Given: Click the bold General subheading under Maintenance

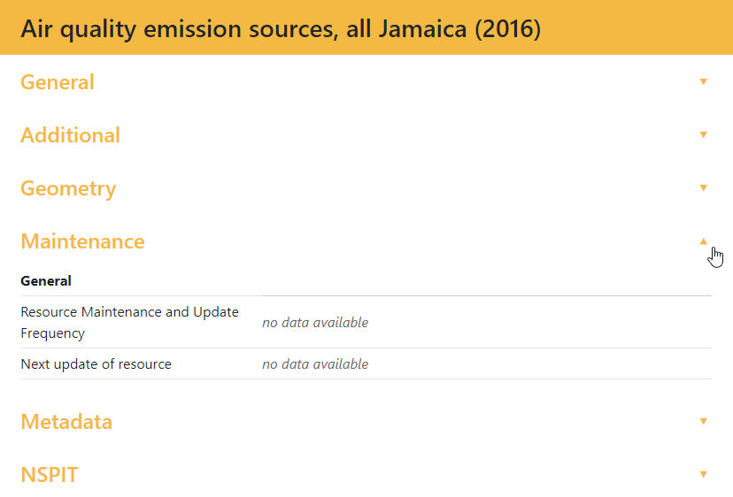Looking at the screenshot, I should (46, 281).
